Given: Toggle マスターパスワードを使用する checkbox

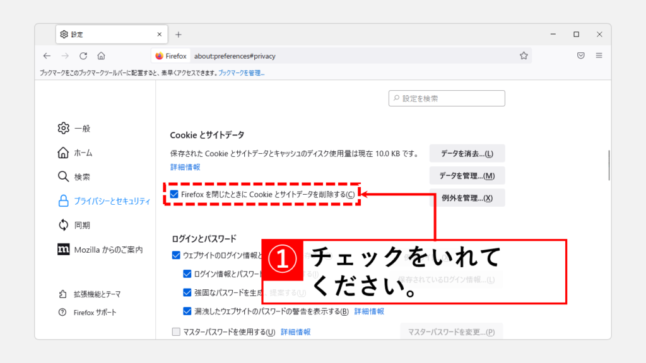Looking at the screenshot, I should pyautogui.click(x=177, y=331).
